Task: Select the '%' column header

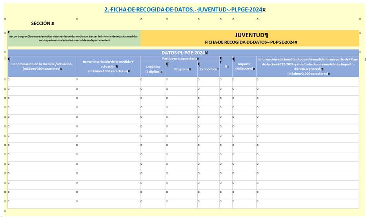Action: pos(226,66)
